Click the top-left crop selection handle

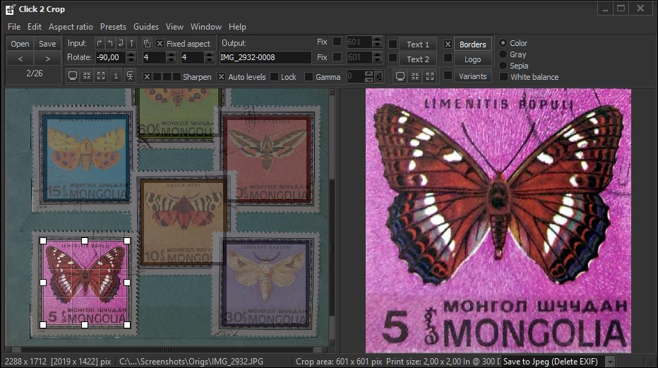[43, 241]
